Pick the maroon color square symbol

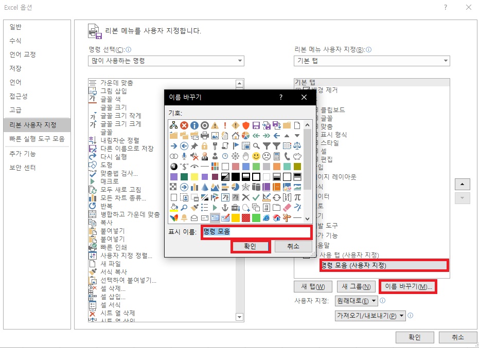(x=215, y=177)
